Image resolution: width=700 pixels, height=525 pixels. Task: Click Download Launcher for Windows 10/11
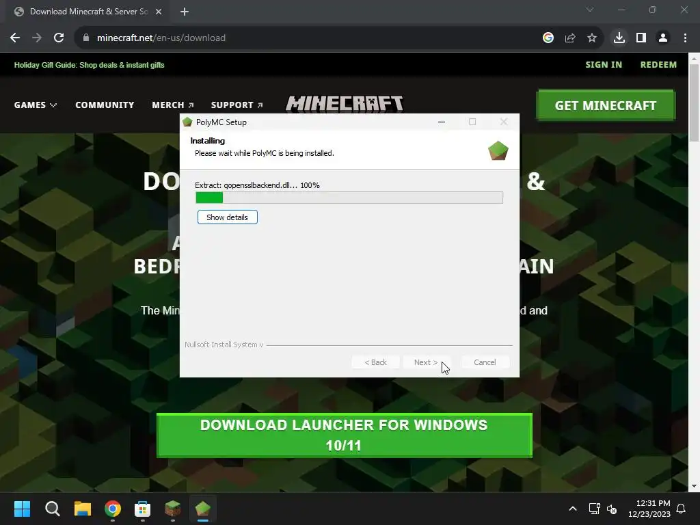pos(345,435)
